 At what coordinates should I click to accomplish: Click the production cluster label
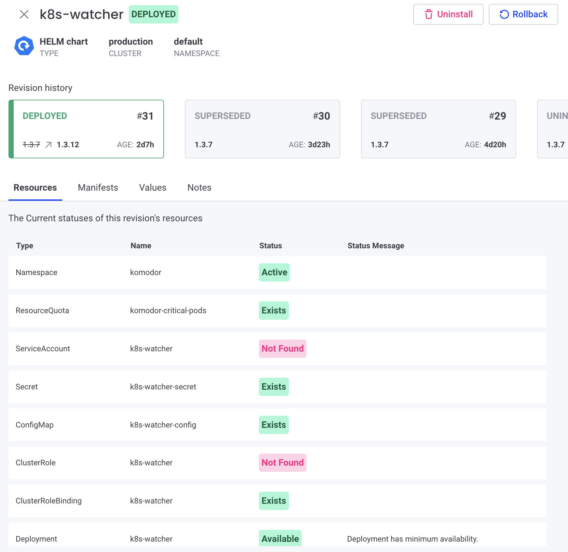click(x=131, y=42)
